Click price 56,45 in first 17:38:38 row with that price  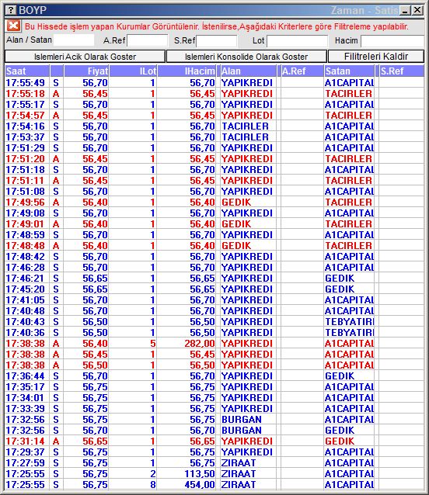[x=95, y=355]
